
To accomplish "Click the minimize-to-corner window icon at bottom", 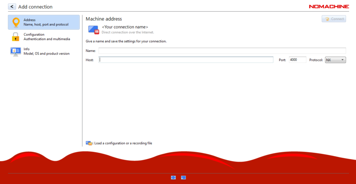I will tap(183, 178).
